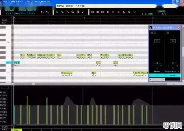
Task: Click the TEMPO row label
Action: pyautogui.click(x=4, y=20)
